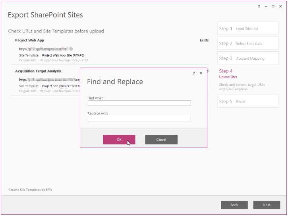Go to Step 3 Account Mapping
Screen dimensions: 288x216
[248, 58]
